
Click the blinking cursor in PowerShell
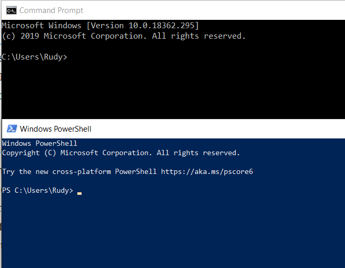pos(79,193)
